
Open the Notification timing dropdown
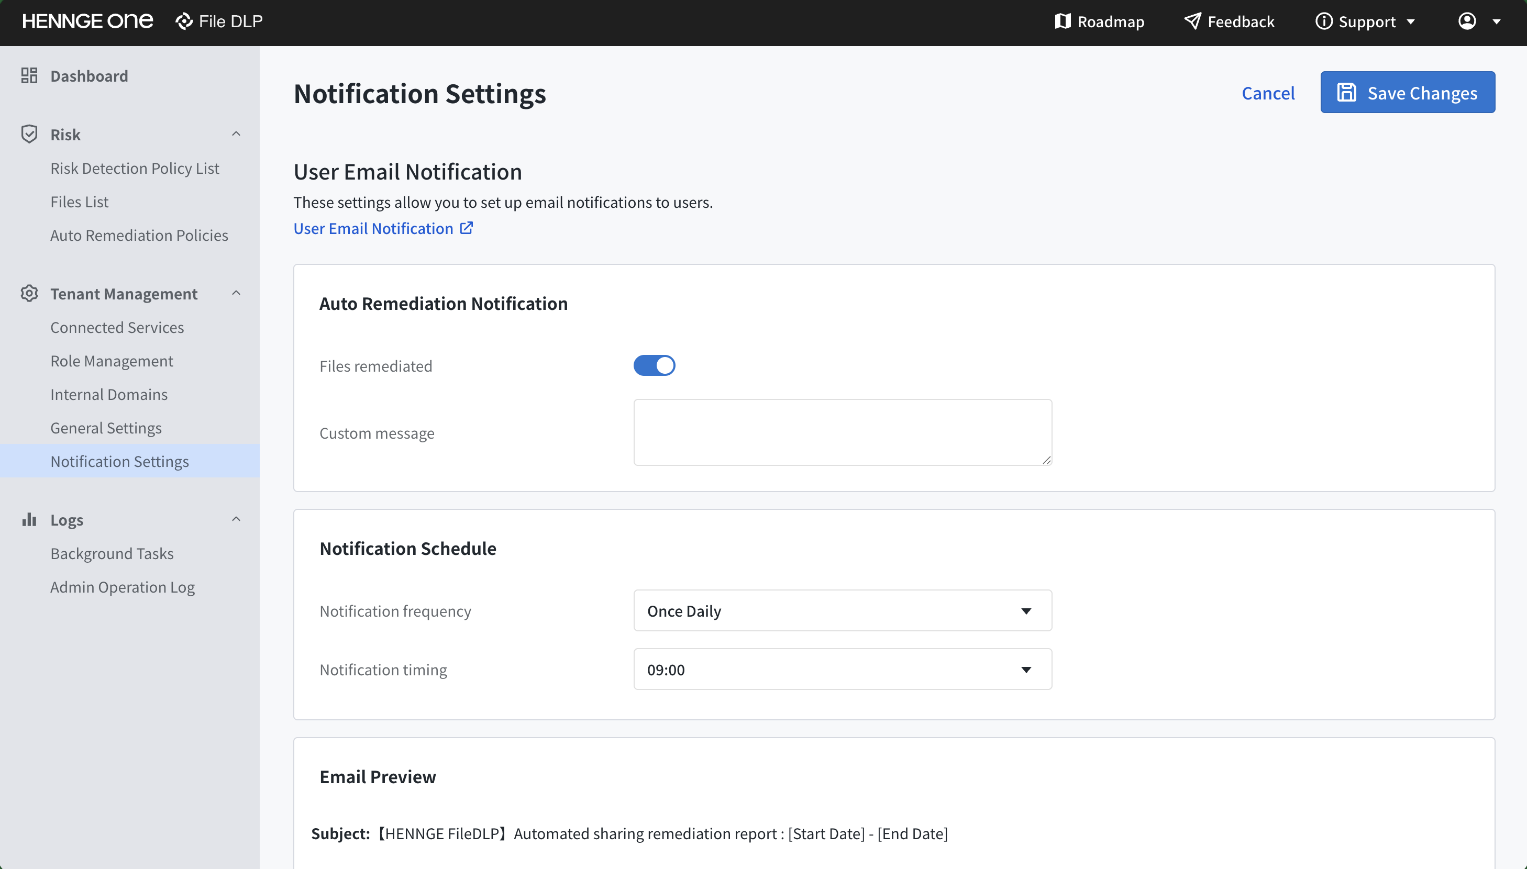coord(842,669)
